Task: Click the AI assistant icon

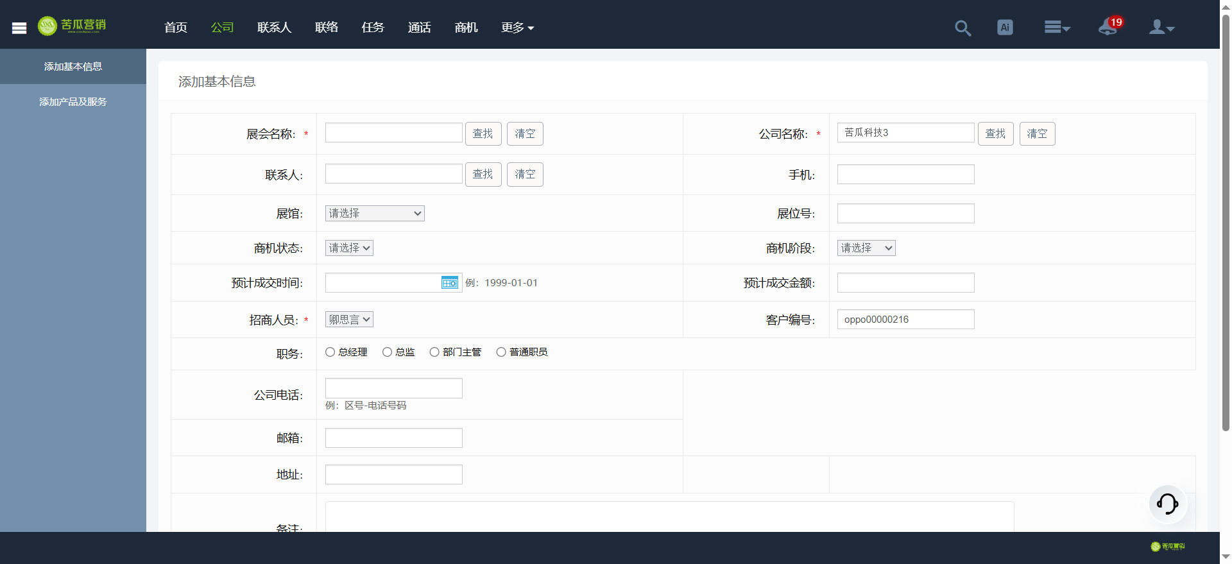Action: [x=1005, y=28]
